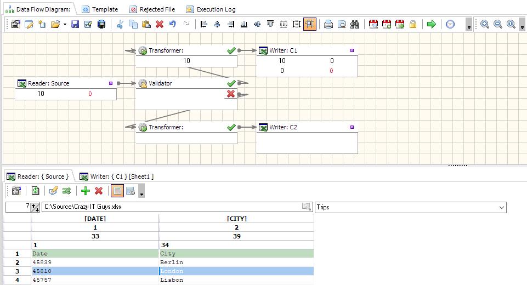Center objects horizontally icon
The height and width of the screenshot is (285, 527).
coord(218,24)
